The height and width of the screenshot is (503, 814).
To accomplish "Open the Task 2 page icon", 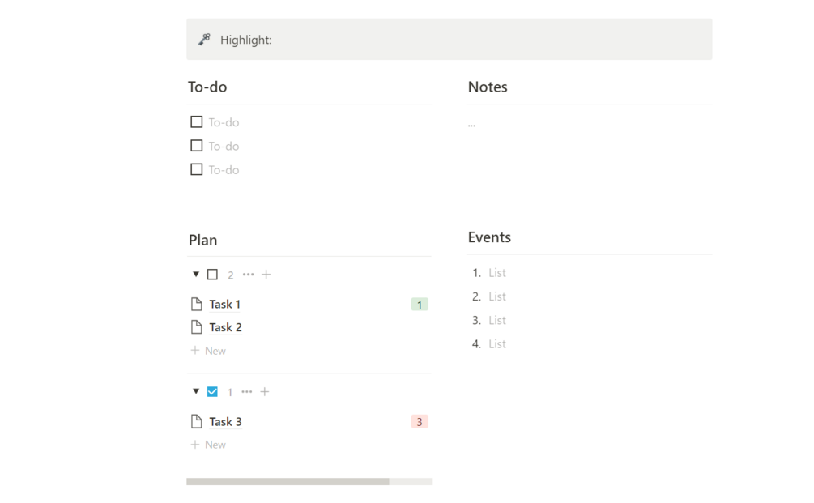I will click(196, 327).
